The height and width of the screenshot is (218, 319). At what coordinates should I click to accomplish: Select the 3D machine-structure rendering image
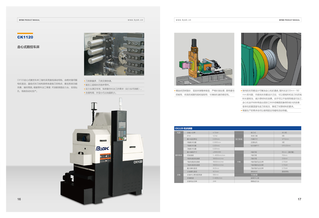[x=204, y=59]
